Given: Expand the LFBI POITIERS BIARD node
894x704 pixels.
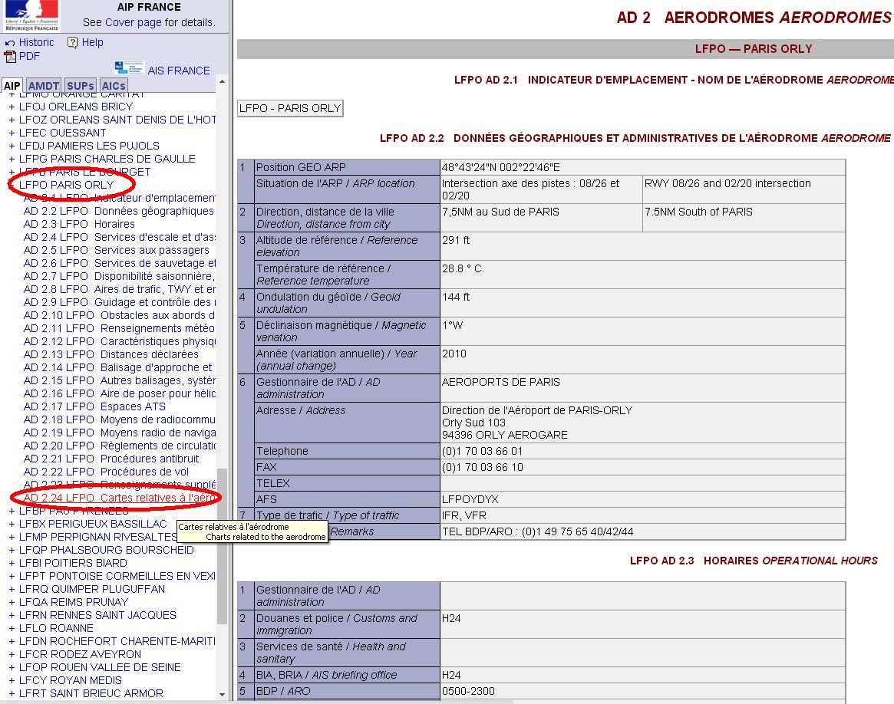Looking at the screenshot, I should click(12, 563).
